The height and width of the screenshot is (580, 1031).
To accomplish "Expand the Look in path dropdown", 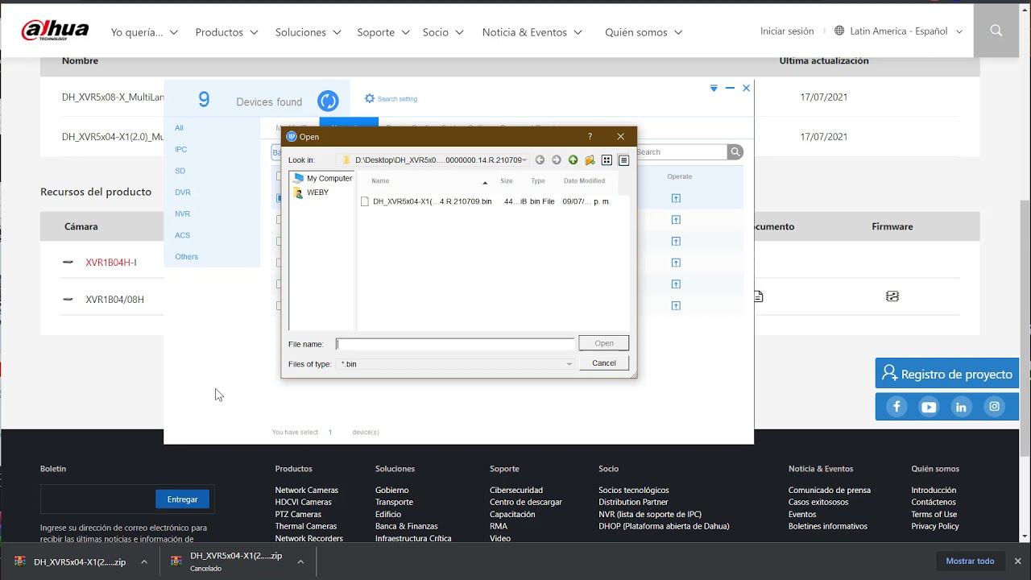I will click(524, 160).
